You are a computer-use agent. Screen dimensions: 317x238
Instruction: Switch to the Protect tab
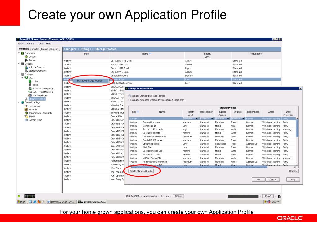[45, 49]
